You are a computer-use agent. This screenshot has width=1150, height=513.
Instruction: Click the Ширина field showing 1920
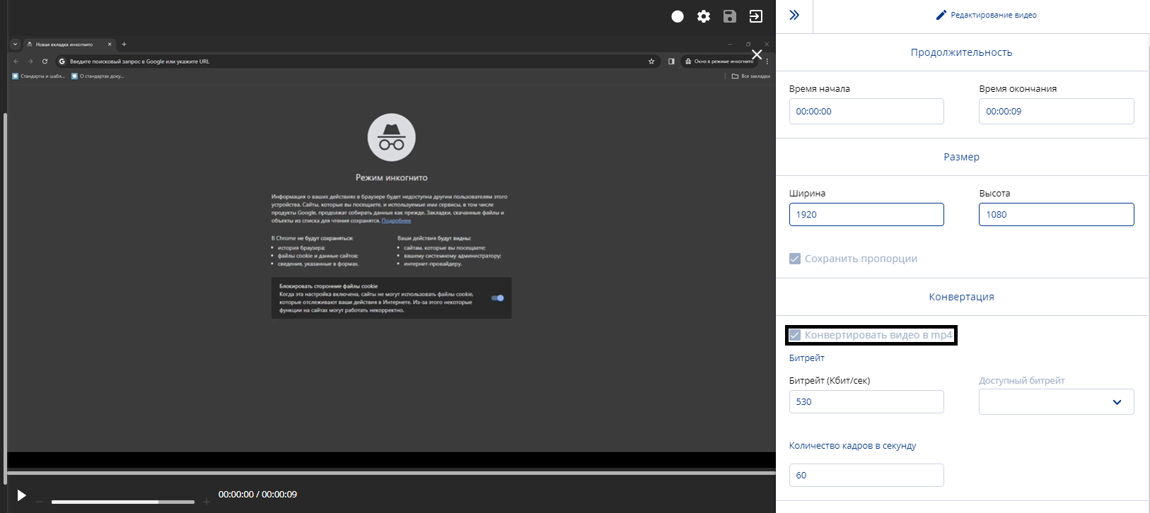(866, 214)
